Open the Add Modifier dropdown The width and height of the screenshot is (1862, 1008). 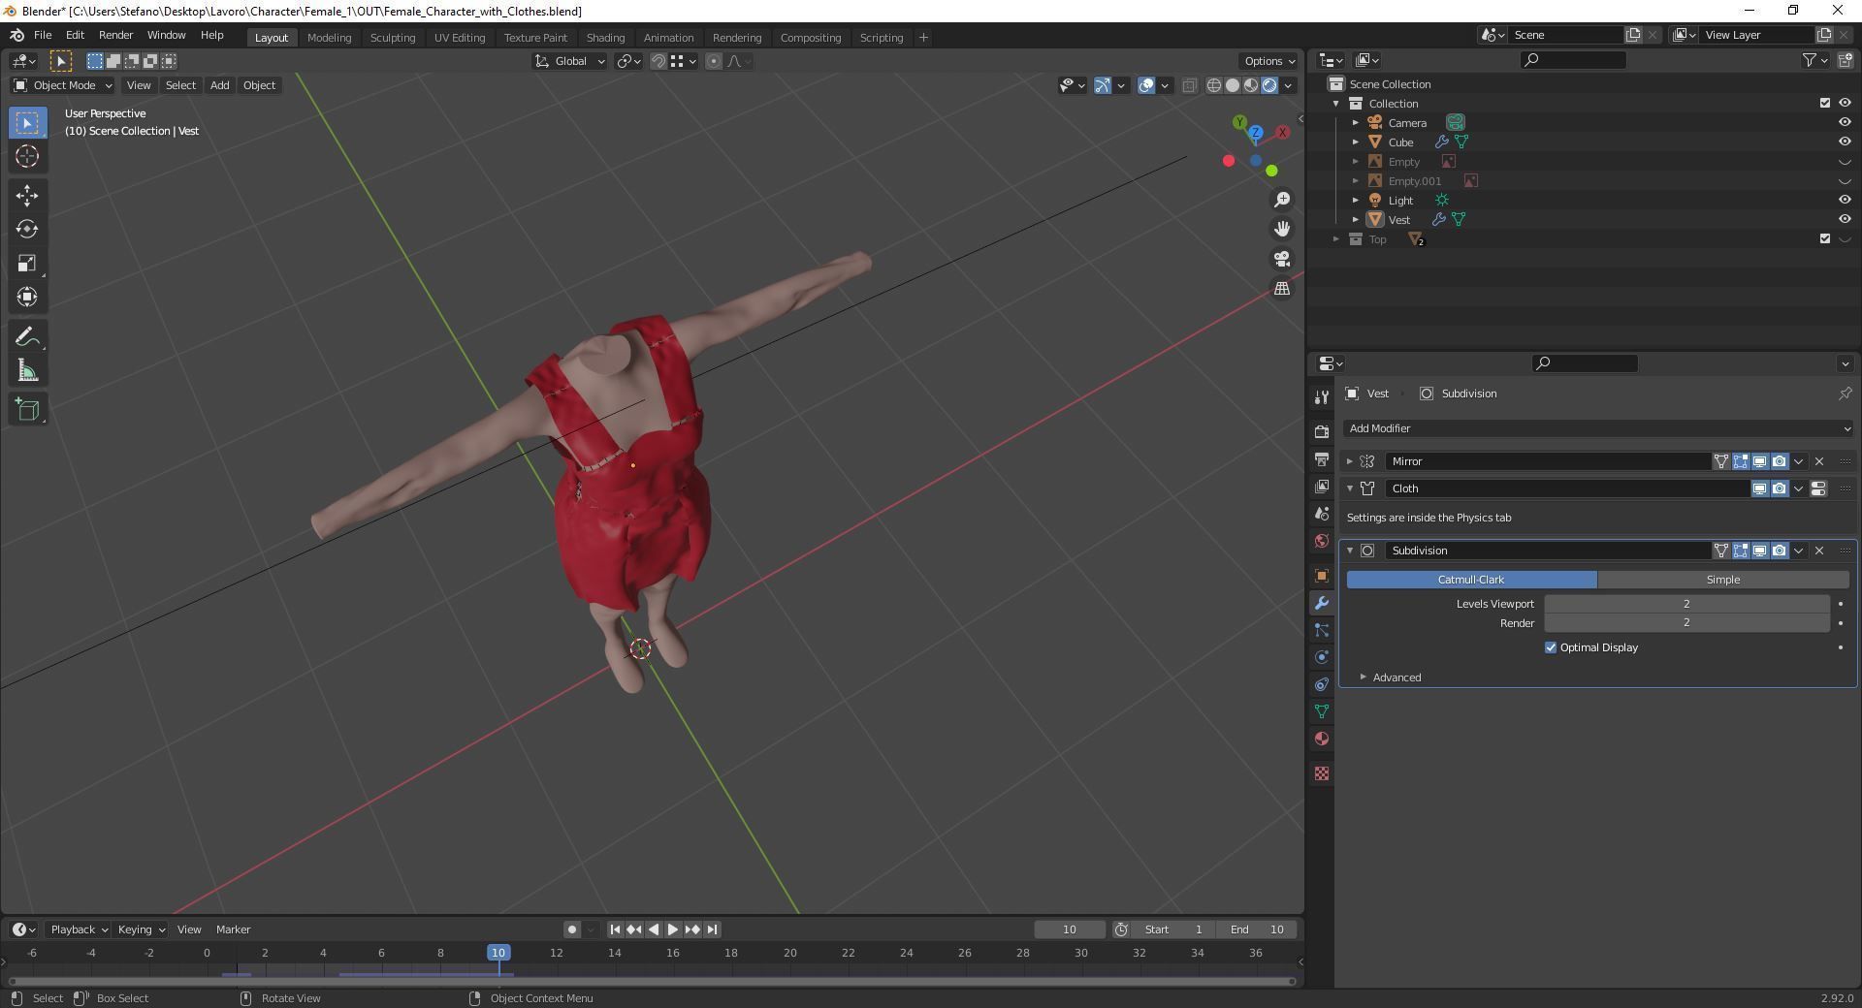(x=1598, y=428)
